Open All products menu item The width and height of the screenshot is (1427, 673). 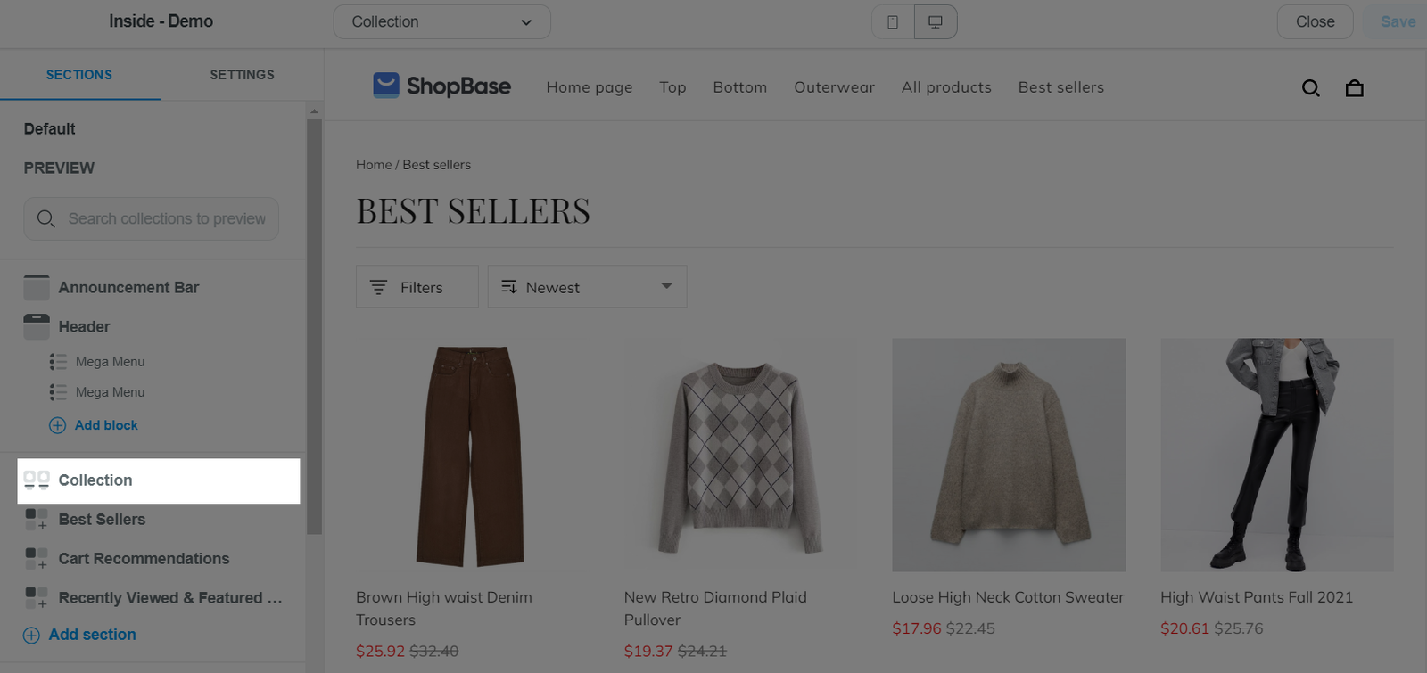946,87
